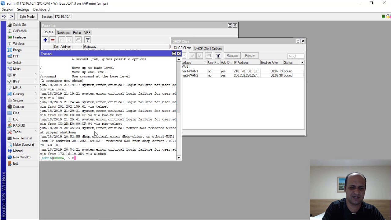Open Quick Set in sidebar
Image resolution: width=391 pixels, height=220 pixels.
[20, 24]
